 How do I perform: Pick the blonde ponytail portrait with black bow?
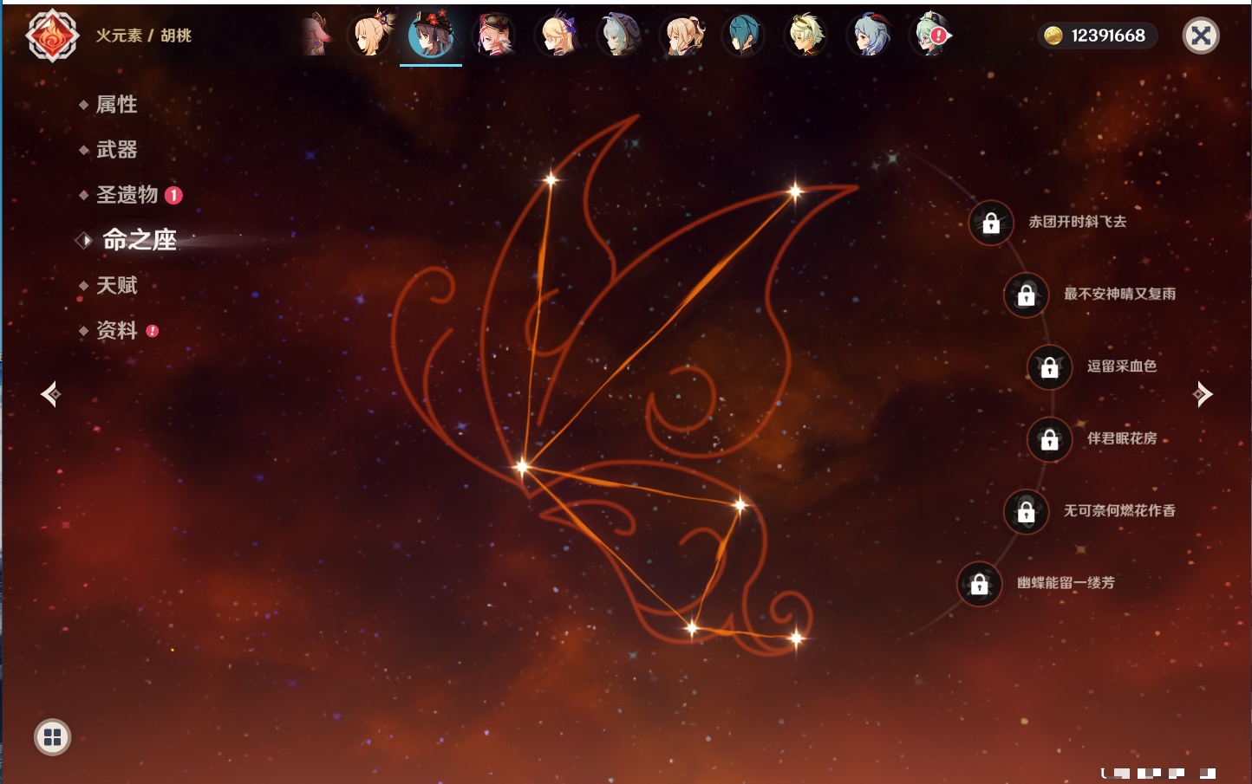click(682, 35)
